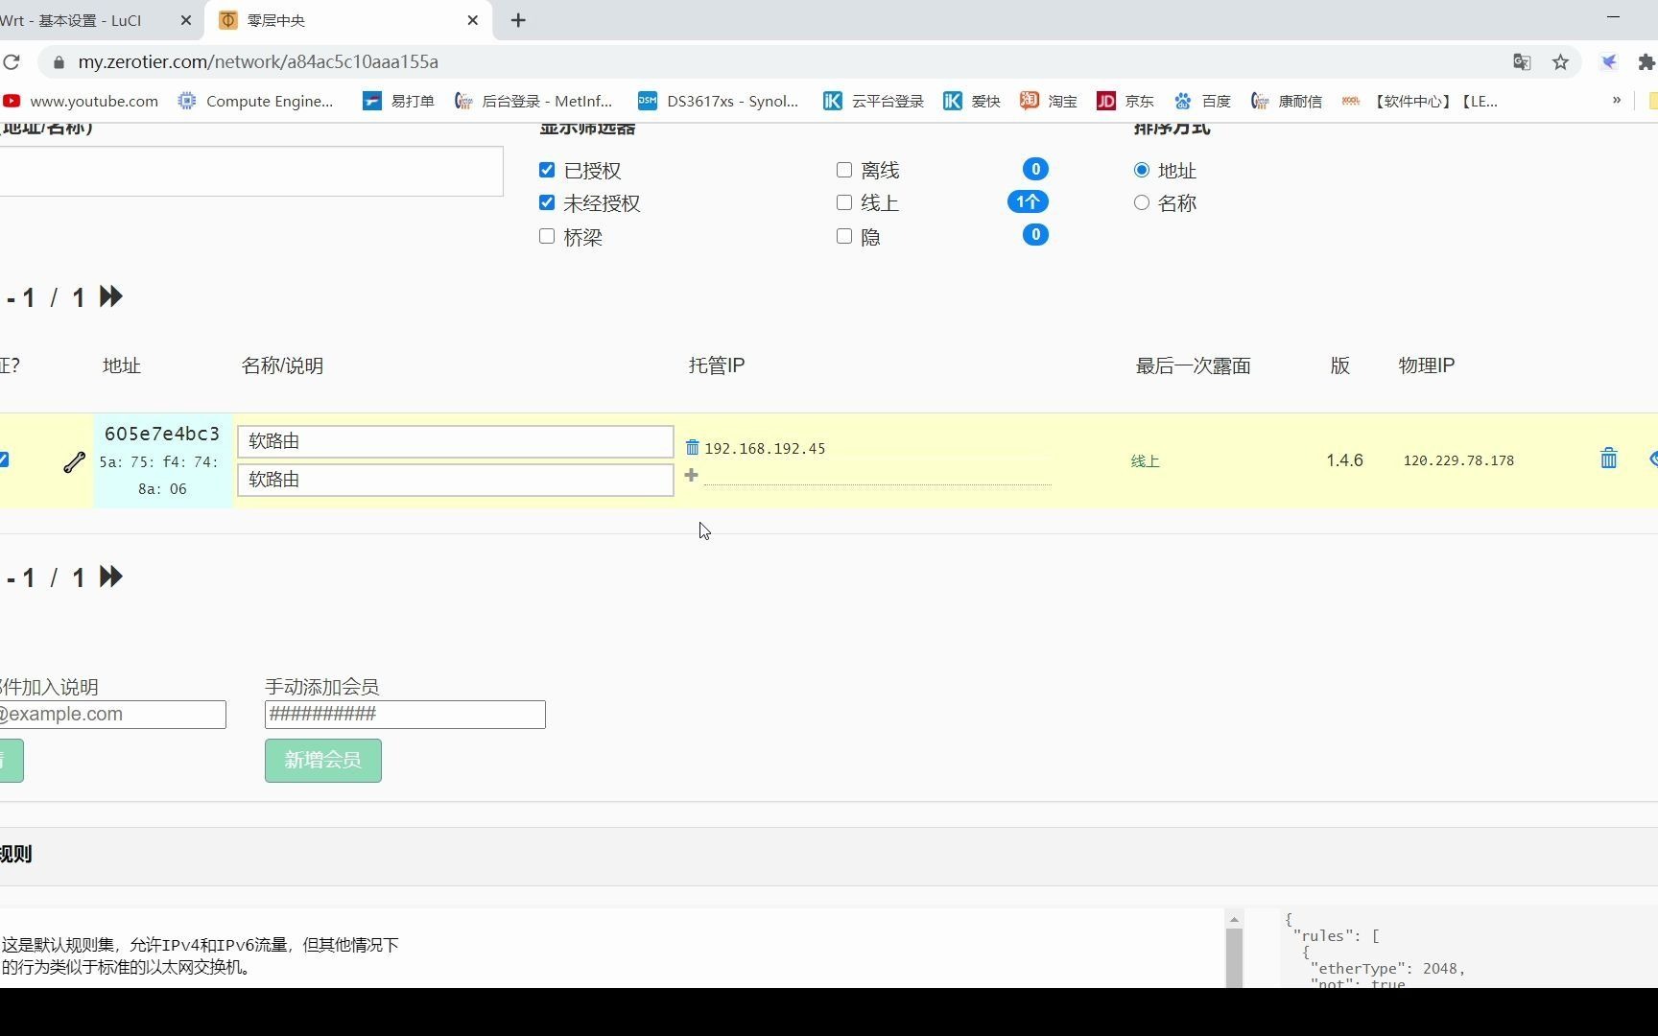This screenshot has height=1036, width=1658.
Task: Open the 康耐信 bookmark
Action: [1286, 101]
